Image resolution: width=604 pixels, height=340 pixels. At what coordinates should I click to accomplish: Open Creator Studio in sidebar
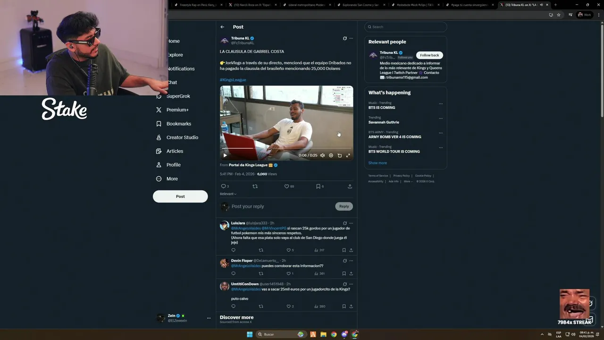177,137
